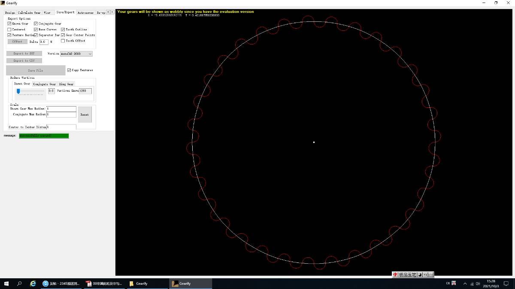
Task: Show hidden system tray icons
Action: (465, 283)
